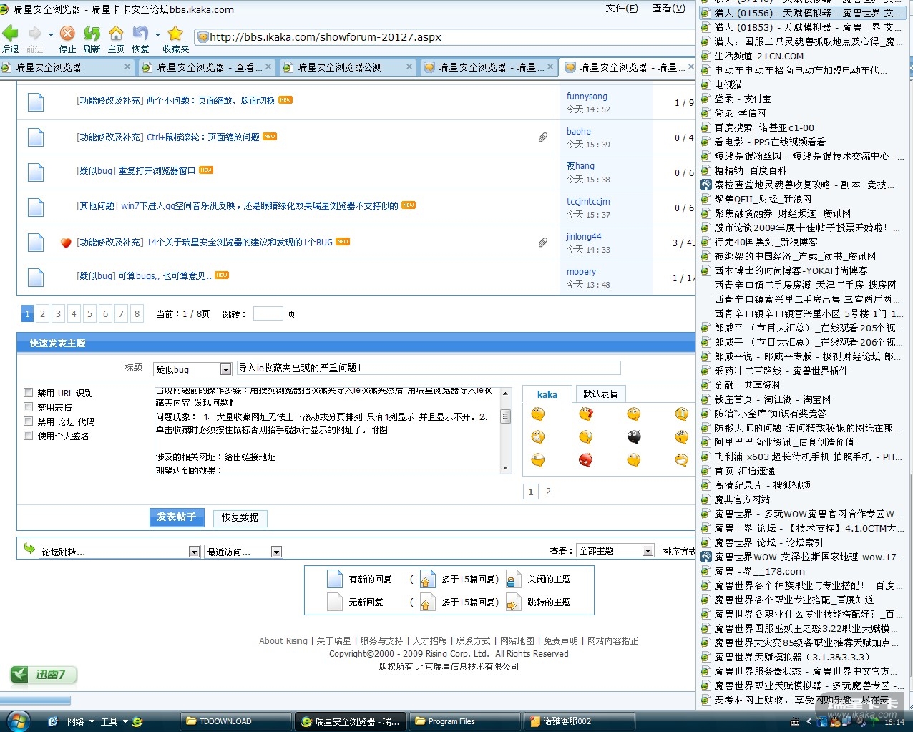The height and width of the screenshot is (732, 913).
Task: Open the Favorites (收藏夹) star icon
Action: (x=175, y=33)
